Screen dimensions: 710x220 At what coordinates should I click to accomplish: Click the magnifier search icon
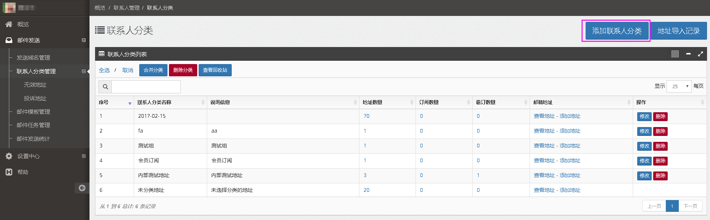pyautogui.click(x=105, y=87)
